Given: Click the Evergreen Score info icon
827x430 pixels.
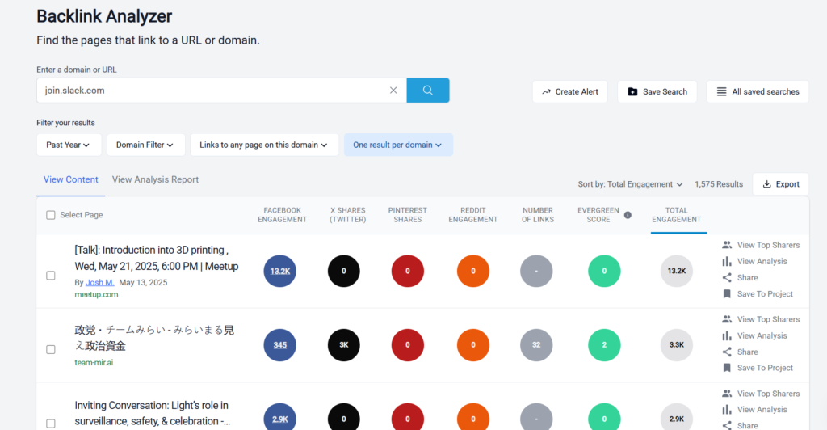Looking at the screenshot, I should [x=628, y=215].
